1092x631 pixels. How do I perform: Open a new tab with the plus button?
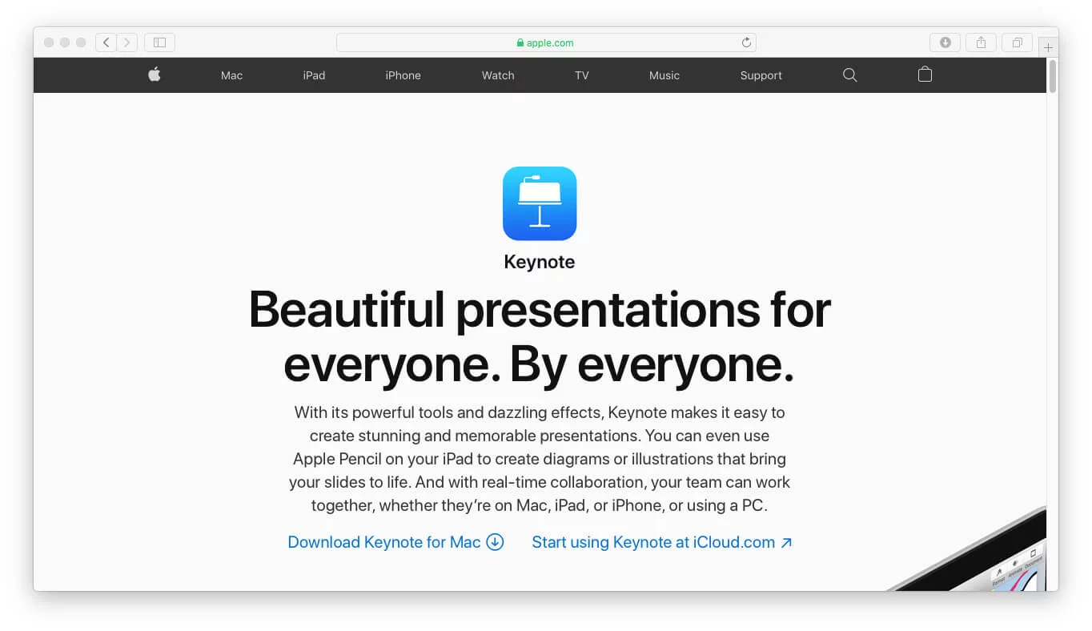pos(1048,47)
